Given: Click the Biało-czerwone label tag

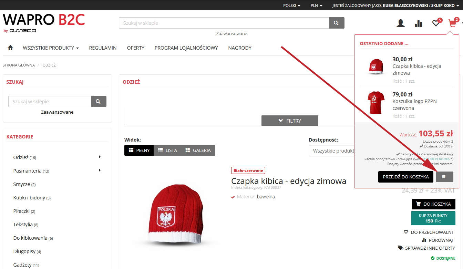Looking at the screenshot, I should pos(248,170).
